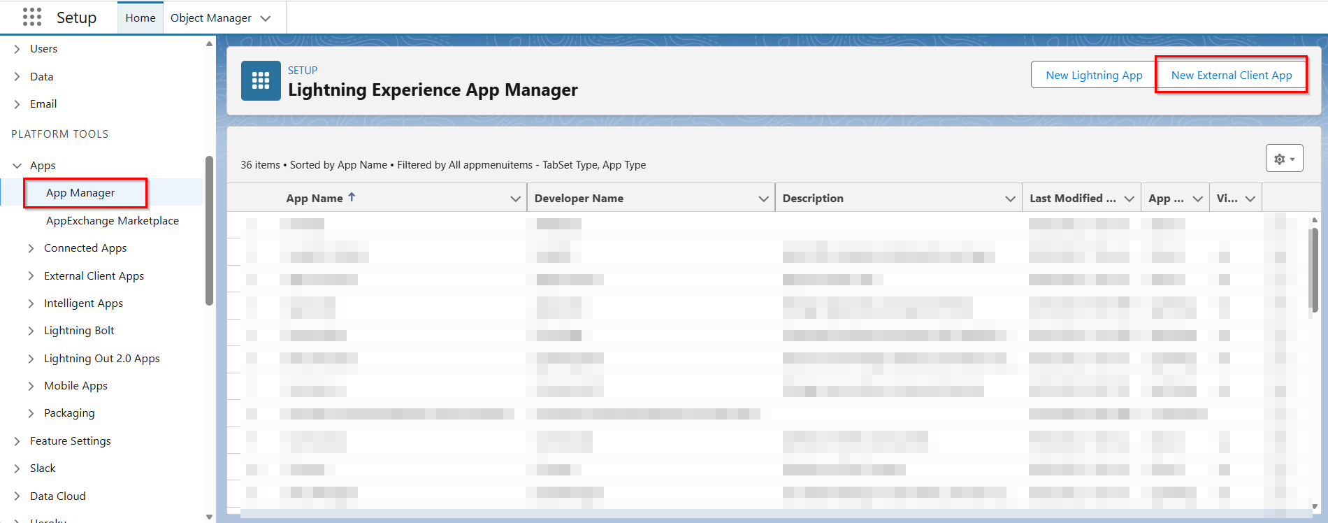Expand the Users section
The height and width of the screenshot is (523, 1328).
[x=17, y=49]
